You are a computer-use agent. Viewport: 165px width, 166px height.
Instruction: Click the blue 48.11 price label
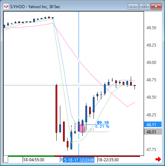coord(153,124)
